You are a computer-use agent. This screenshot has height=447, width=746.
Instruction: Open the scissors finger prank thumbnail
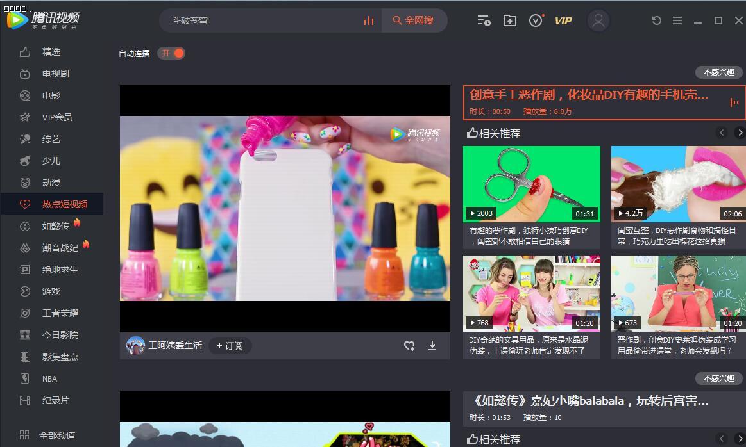click(531, 184)
